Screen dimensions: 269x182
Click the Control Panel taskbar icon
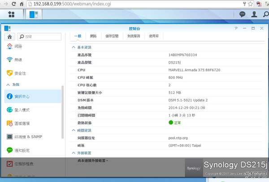click(x=34, y=14)
